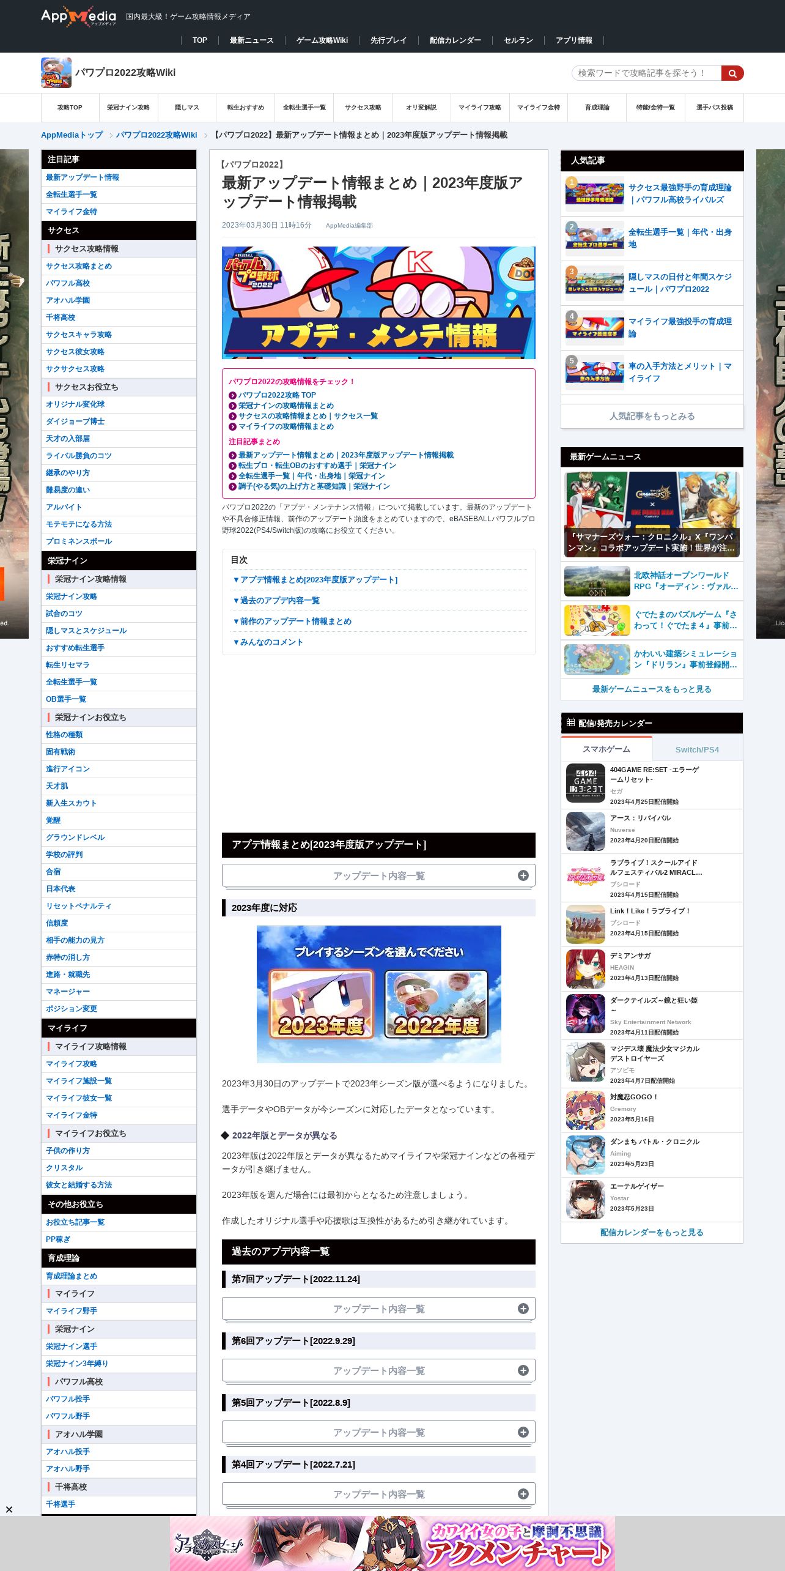Select the 育成理論 wiki nav tab
The image size is (785, 1571).
click(597, 108)
